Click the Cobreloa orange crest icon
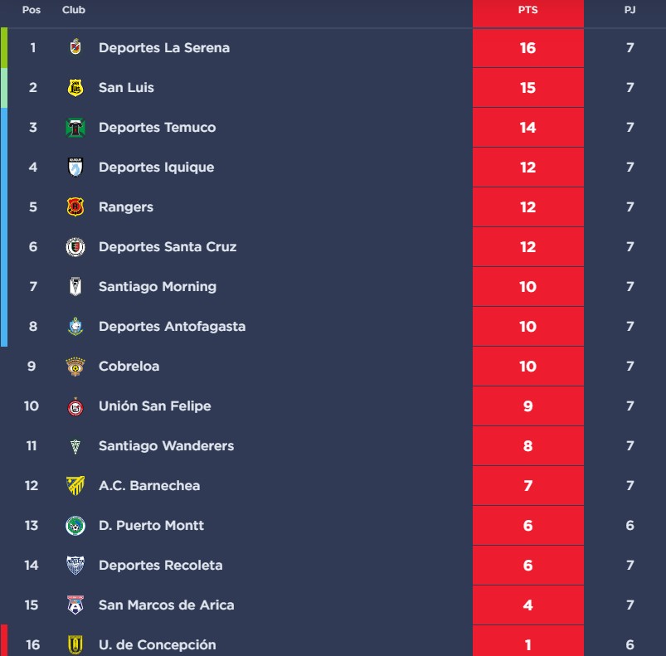Image resolution: width=666 pixels, height=656 pixels. pyautogui.click(x=75, y=367)
